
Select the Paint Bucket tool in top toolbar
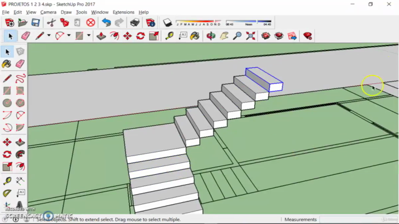click(x=195, y=36)
